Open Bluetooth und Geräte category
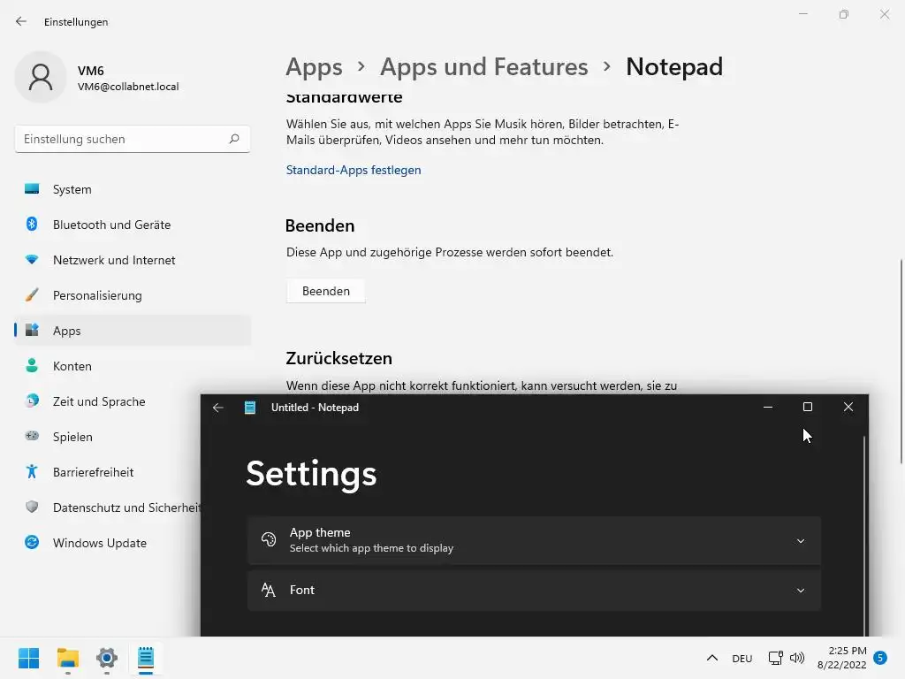This screenshot has width=905, height=679. 133,225
